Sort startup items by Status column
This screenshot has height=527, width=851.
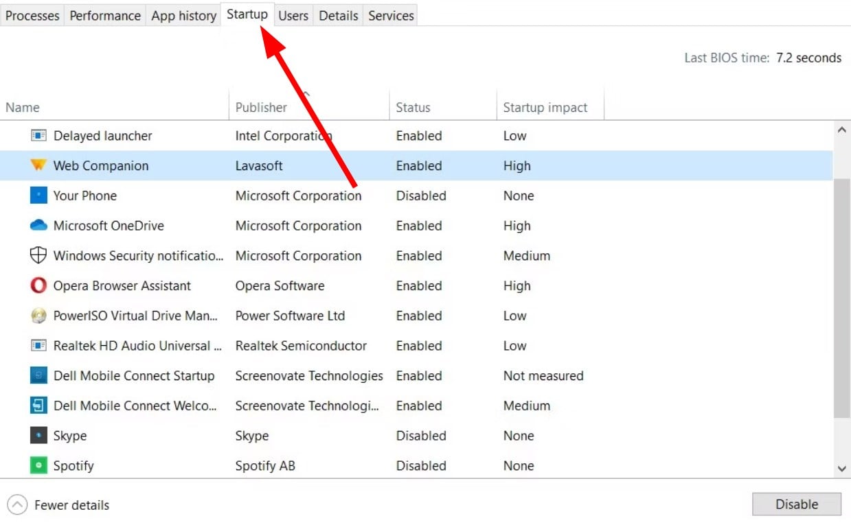click(413, 108)
